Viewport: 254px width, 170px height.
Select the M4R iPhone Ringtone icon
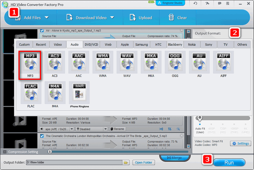pos(79,93)
